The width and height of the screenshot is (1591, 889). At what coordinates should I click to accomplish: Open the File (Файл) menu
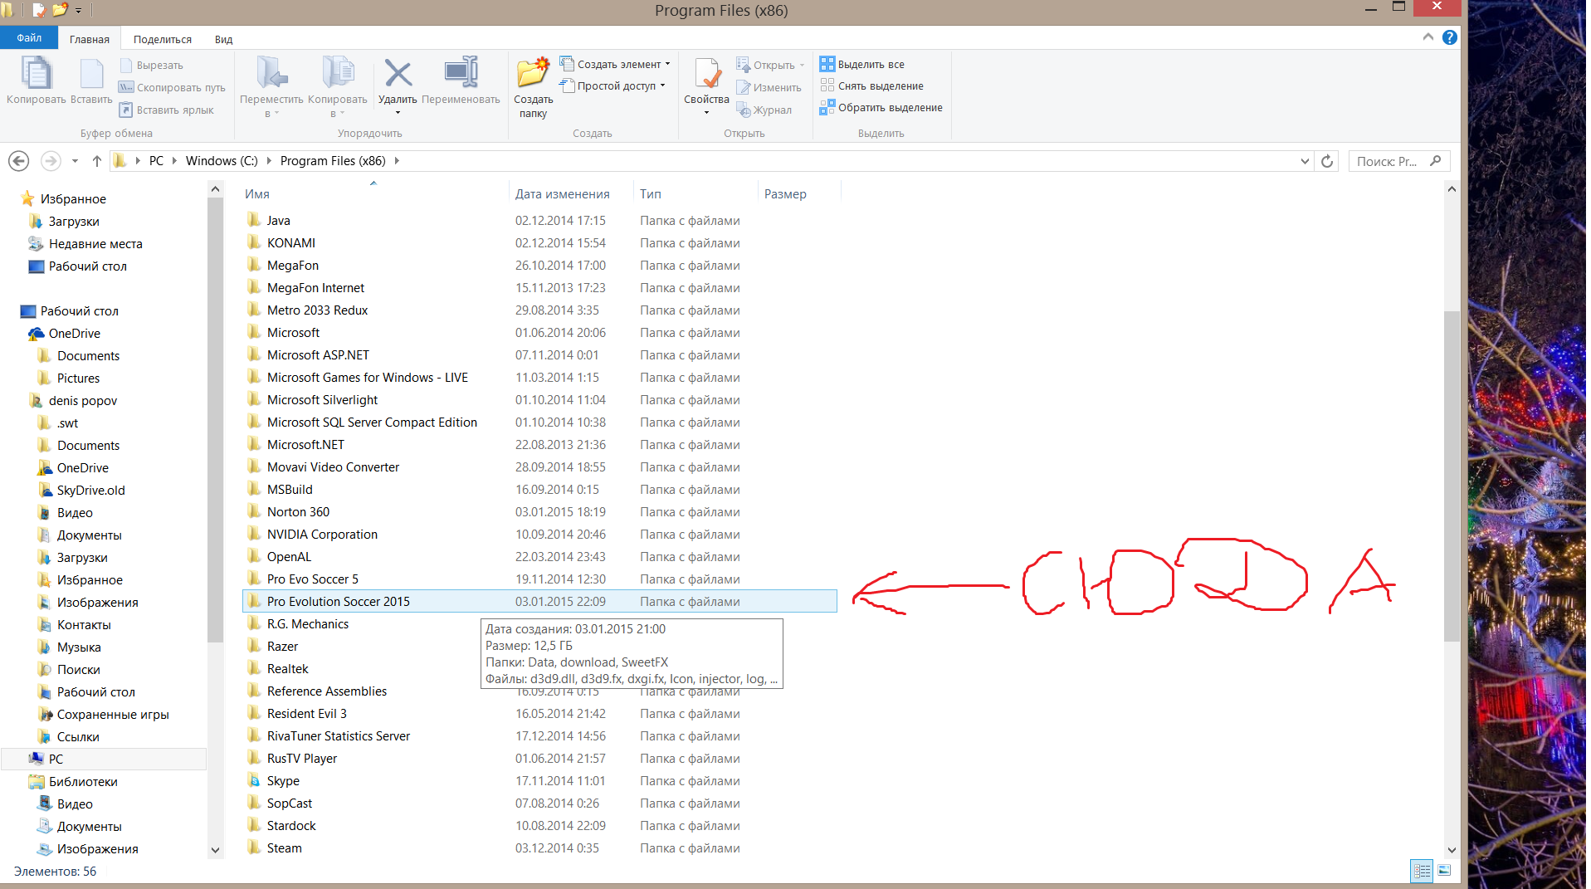[x=29, y=38]
